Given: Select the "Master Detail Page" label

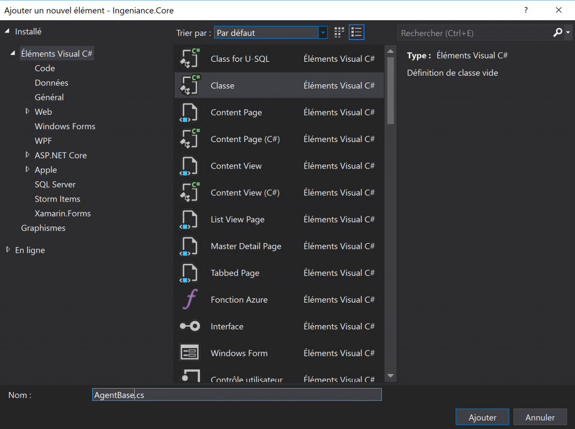Looking at the screenshot, I should [x=246, y=246].
